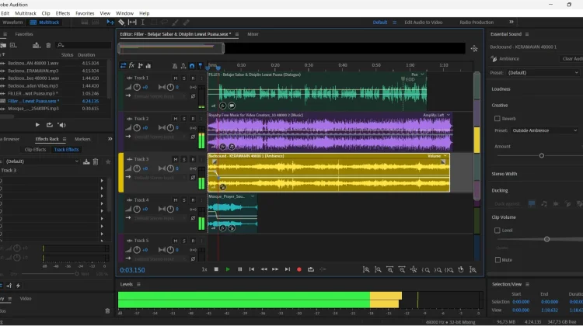
Task: Start playback with the Play button
Action: pos(228,269)
